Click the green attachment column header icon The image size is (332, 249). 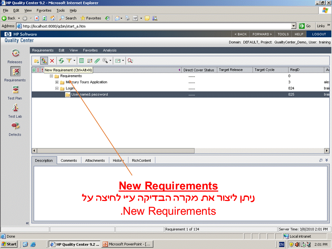34,70
